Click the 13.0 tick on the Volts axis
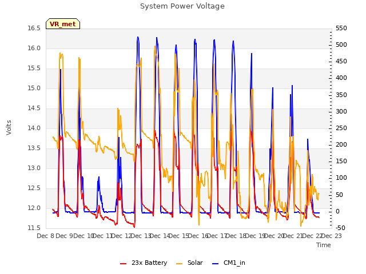This screenshot has width=366, height=274. (x=34, y=168)
